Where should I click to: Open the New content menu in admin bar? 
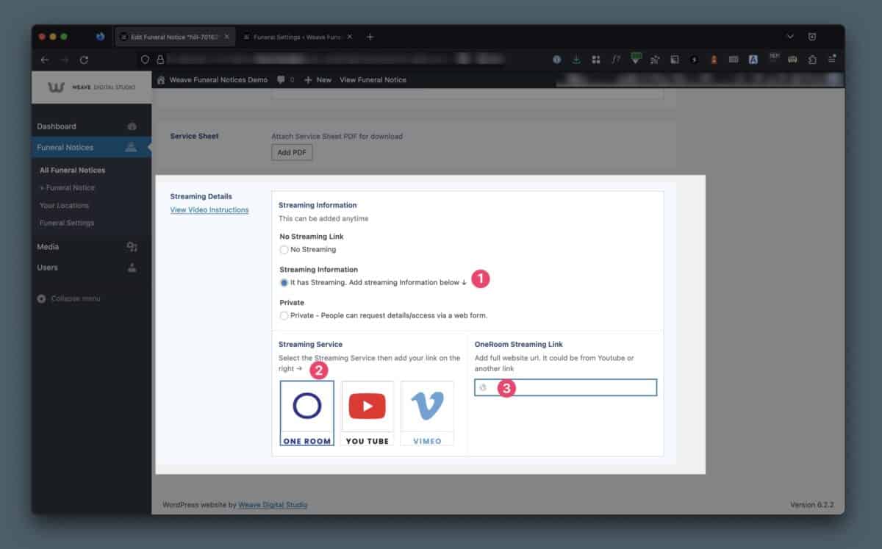pyautogui.click(x=318, y=79)
